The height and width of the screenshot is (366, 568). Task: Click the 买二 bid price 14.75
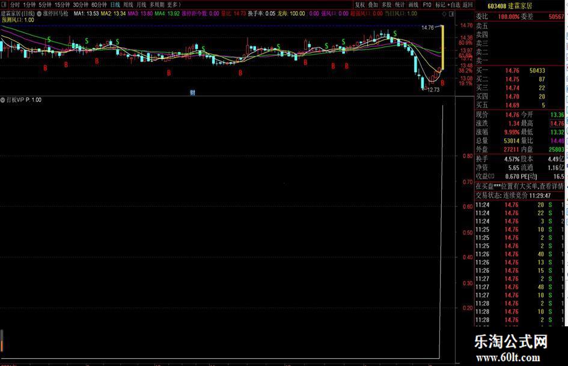pos(512,79)
